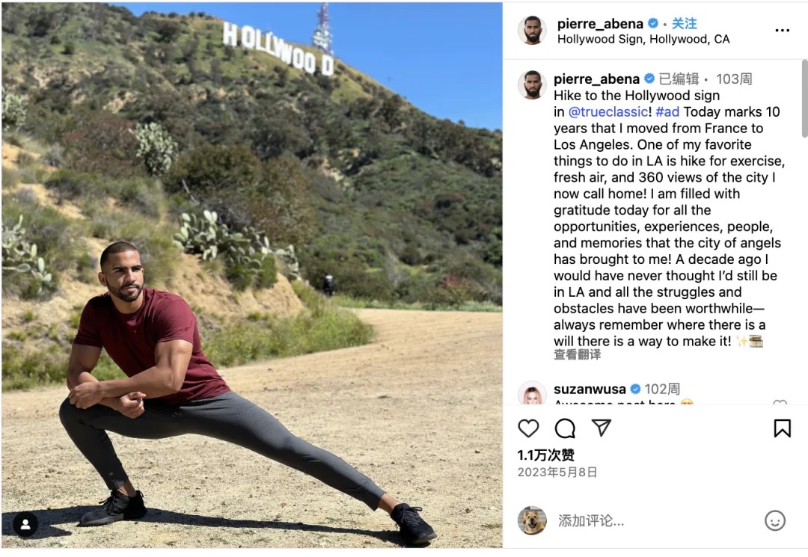Click 查看翻译 to see translation

(x=577, y=354)
